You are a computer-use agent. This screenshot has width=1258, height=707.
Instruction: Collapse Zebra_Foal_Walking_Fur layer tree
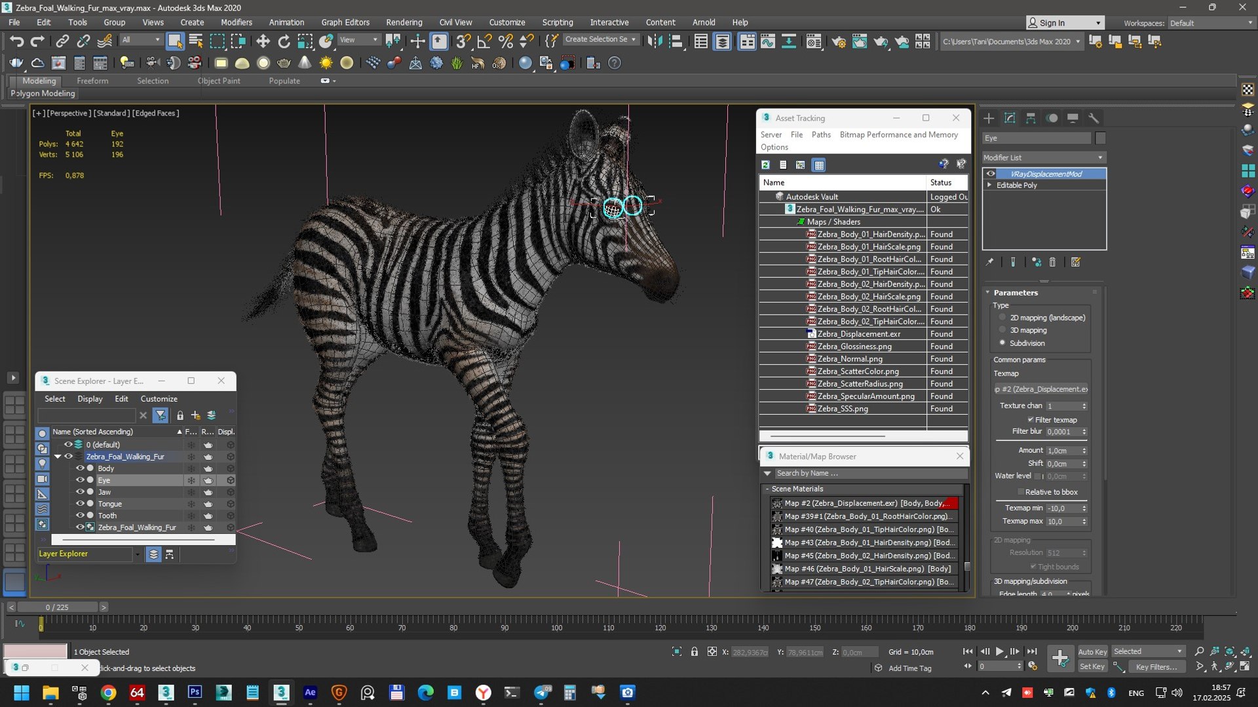(x=58, y=457)
